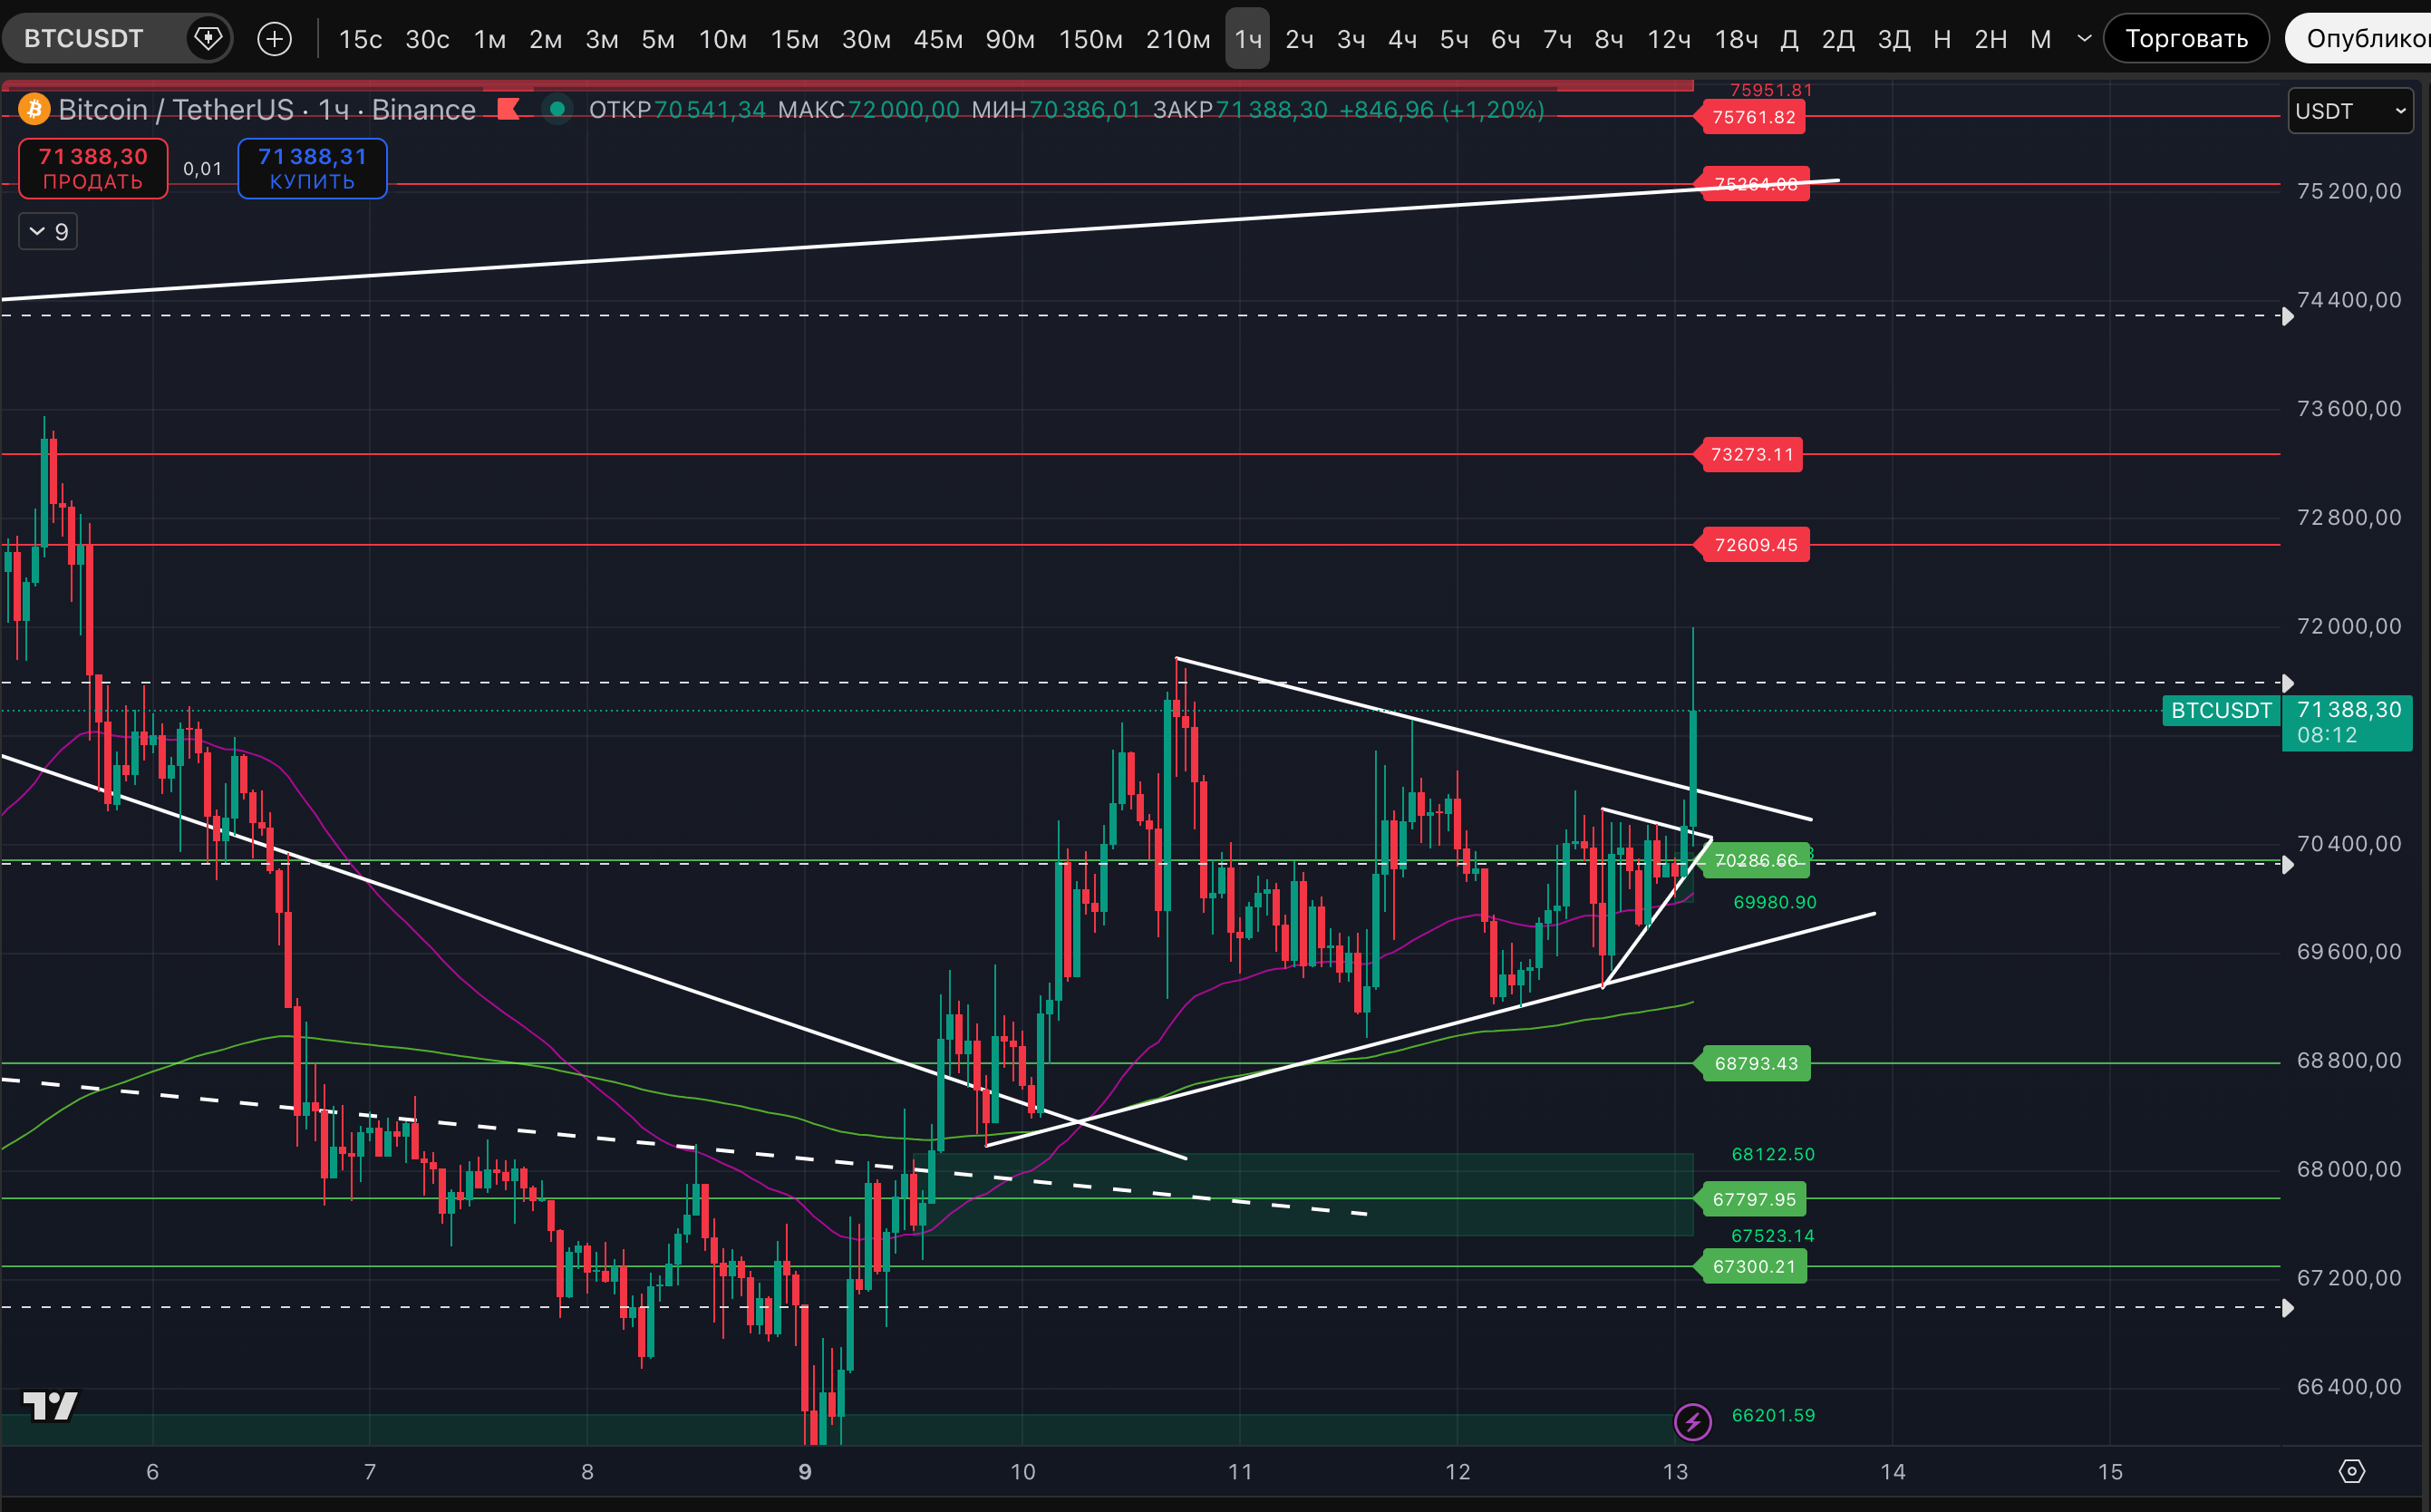Image resolution: width=2431 pixels, height=1512 pixels.
Task: Click arrow marker at 74400 dashed line
Action: [2287, 316]
